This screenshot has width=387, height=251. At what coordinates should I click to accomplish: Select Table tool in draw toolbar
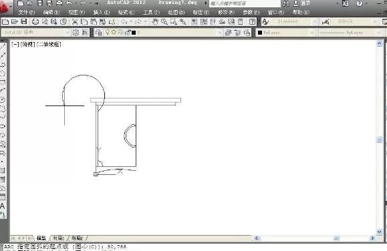(x=3, y=197)
